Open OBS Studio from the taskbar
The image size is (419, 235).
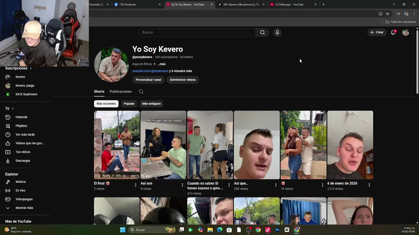coord(248,230)
